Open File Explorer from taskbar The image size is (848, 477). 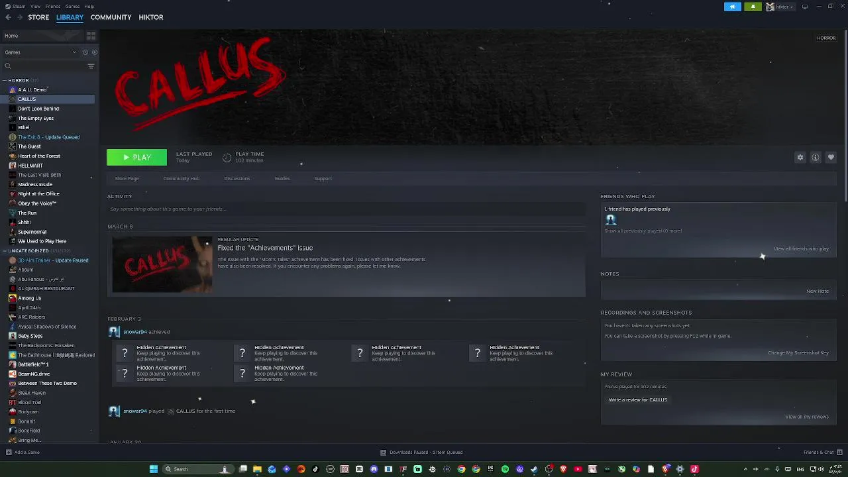257,469
